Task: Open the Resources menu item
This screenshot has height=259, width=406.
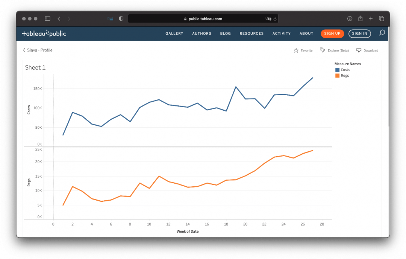Action: pos(251,34)
